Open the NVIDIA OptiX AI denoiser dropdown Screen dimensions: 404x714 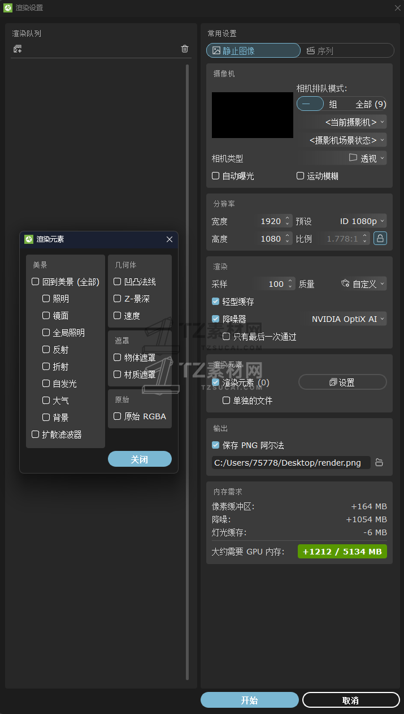349,319
